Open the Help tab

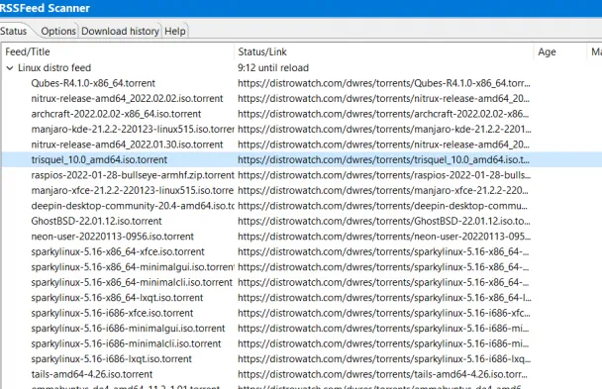[x=175, y=31]
